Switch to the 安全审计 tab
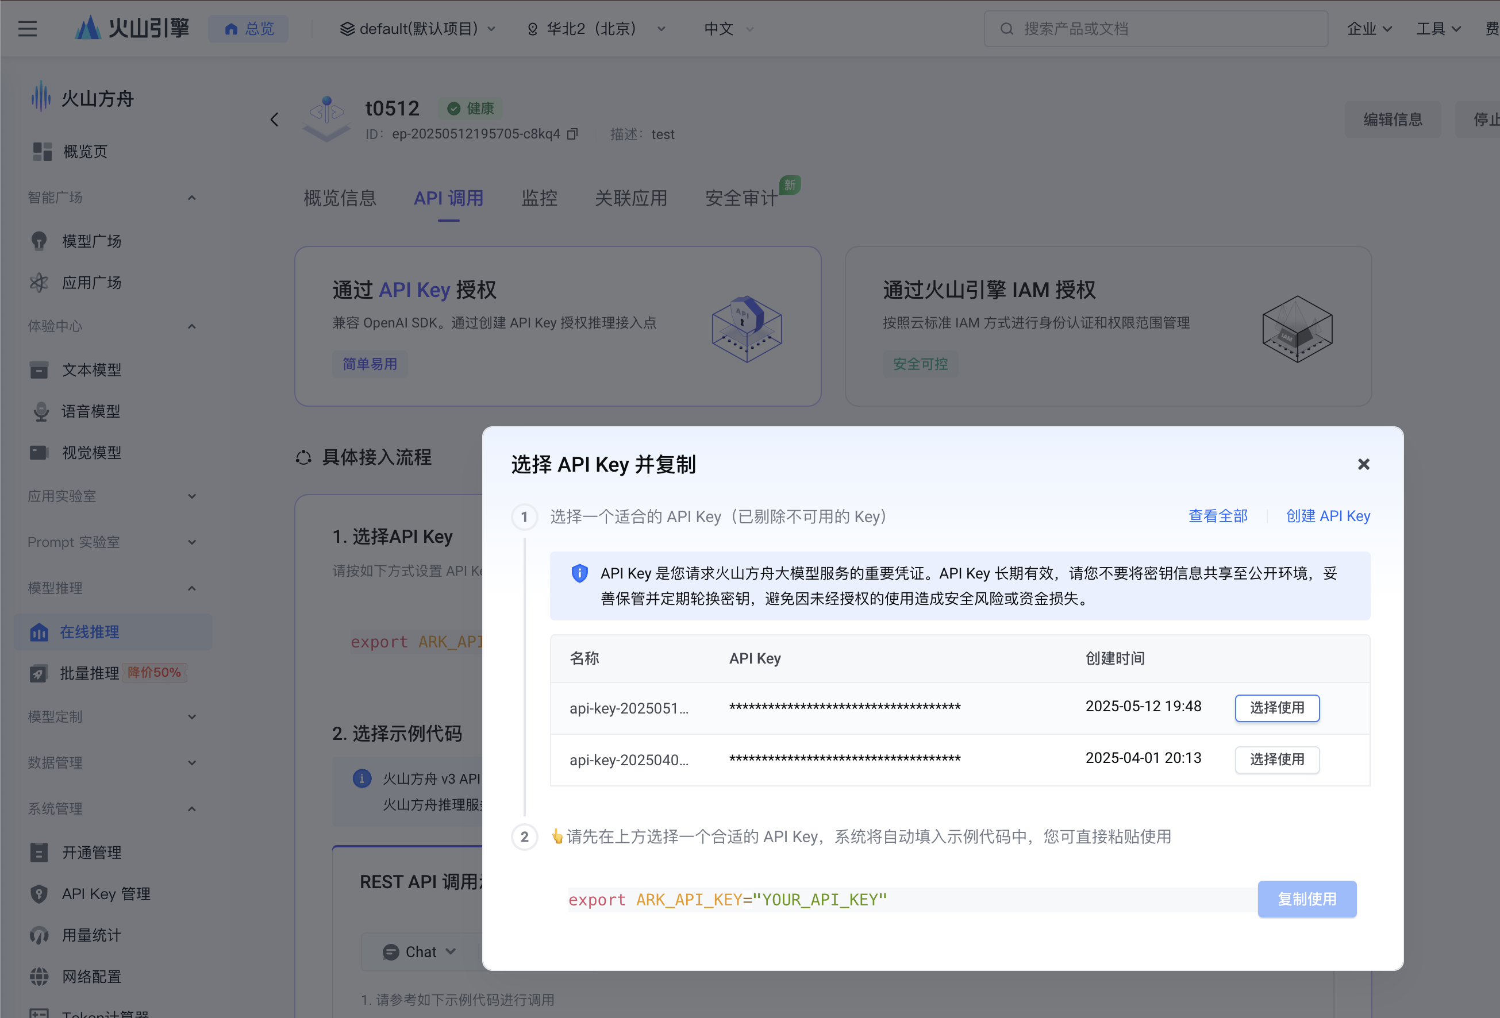 741,198
